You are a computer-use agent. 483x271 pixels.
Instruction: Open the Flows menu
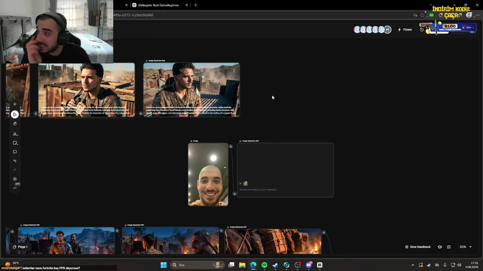[405, 30]
